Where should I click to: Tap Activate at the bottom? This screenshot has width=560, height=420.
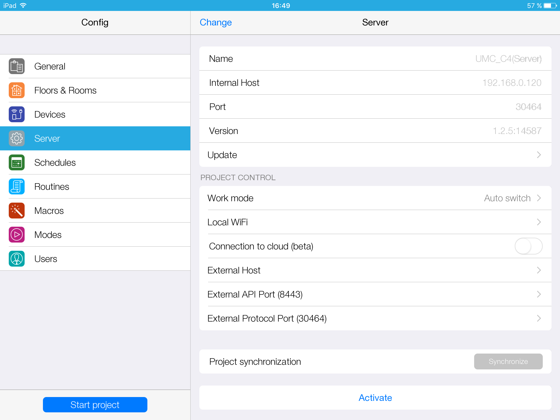pyautogui.click(x=375, y=398)
